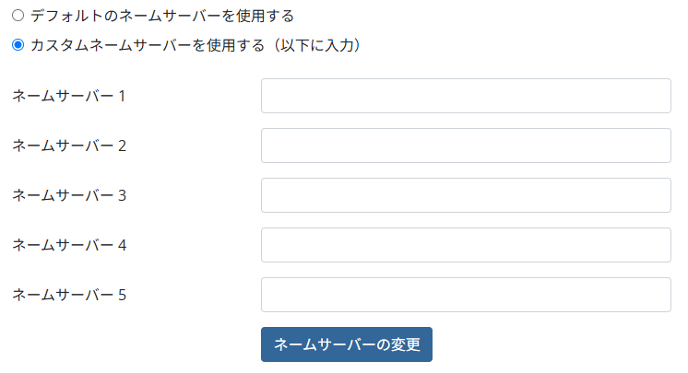This screenshot has width=688, height=373.
Task: Click the ネームサーバー 5 label
Action: point(69,295)
